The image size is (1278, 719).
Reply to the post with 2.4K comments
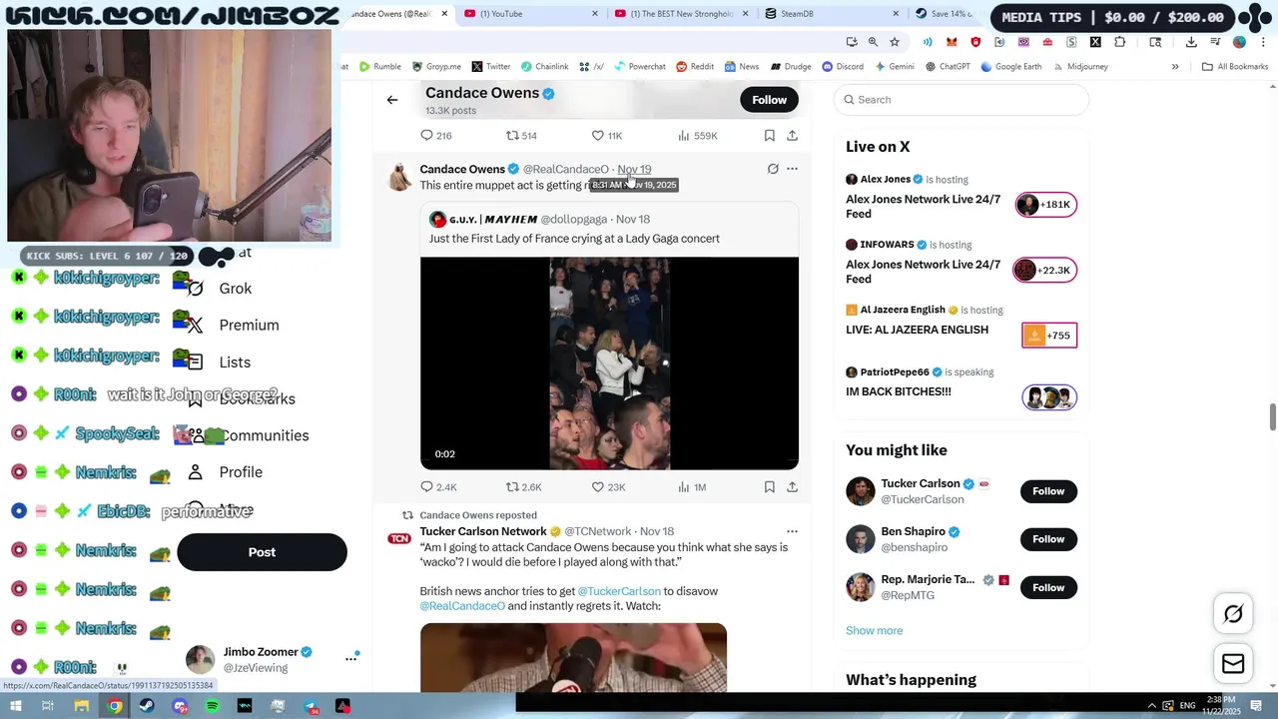pos(438,487)
